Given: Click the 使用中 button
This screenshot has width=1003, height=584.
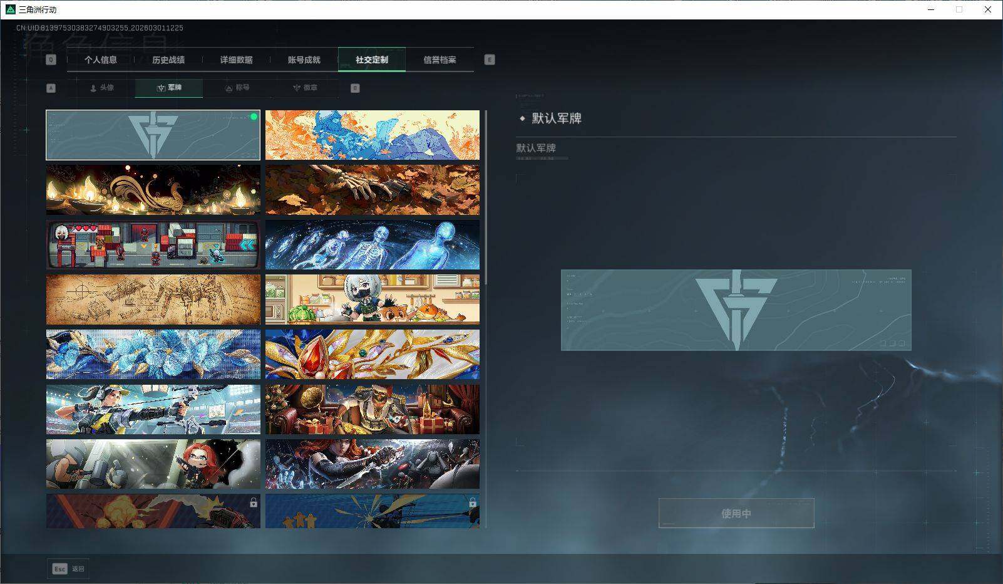Looking at the screenshot, I should click(x=736, y=513).
